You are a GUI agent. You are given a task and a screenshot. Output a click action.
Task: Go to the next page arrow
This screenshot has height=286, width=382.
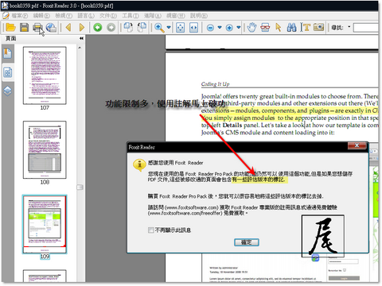[82, 27]
